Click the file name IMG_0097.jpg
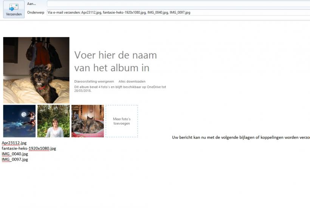This screenshot has width=310, height=208. coord(15,160)
